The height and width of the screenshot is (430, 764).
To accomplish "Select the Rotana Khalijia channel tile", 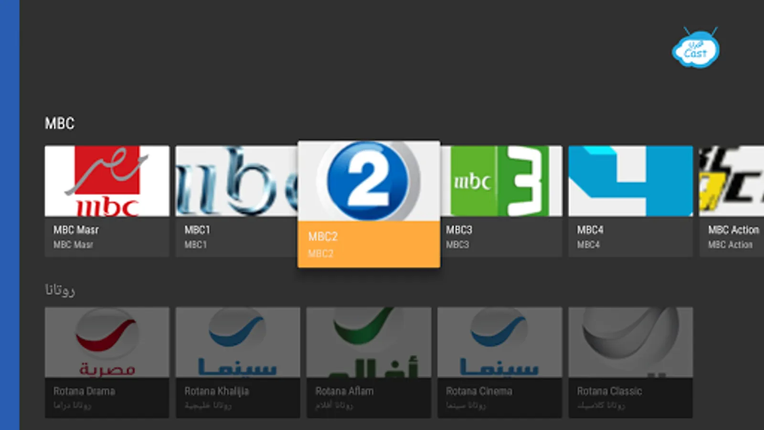I will pos(238,363).
